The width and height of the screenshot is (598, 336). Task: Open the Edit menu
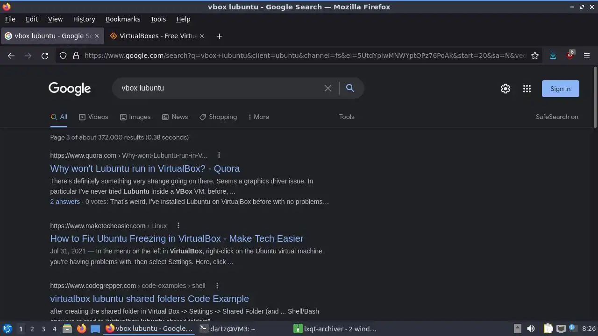tap(32, 19)
